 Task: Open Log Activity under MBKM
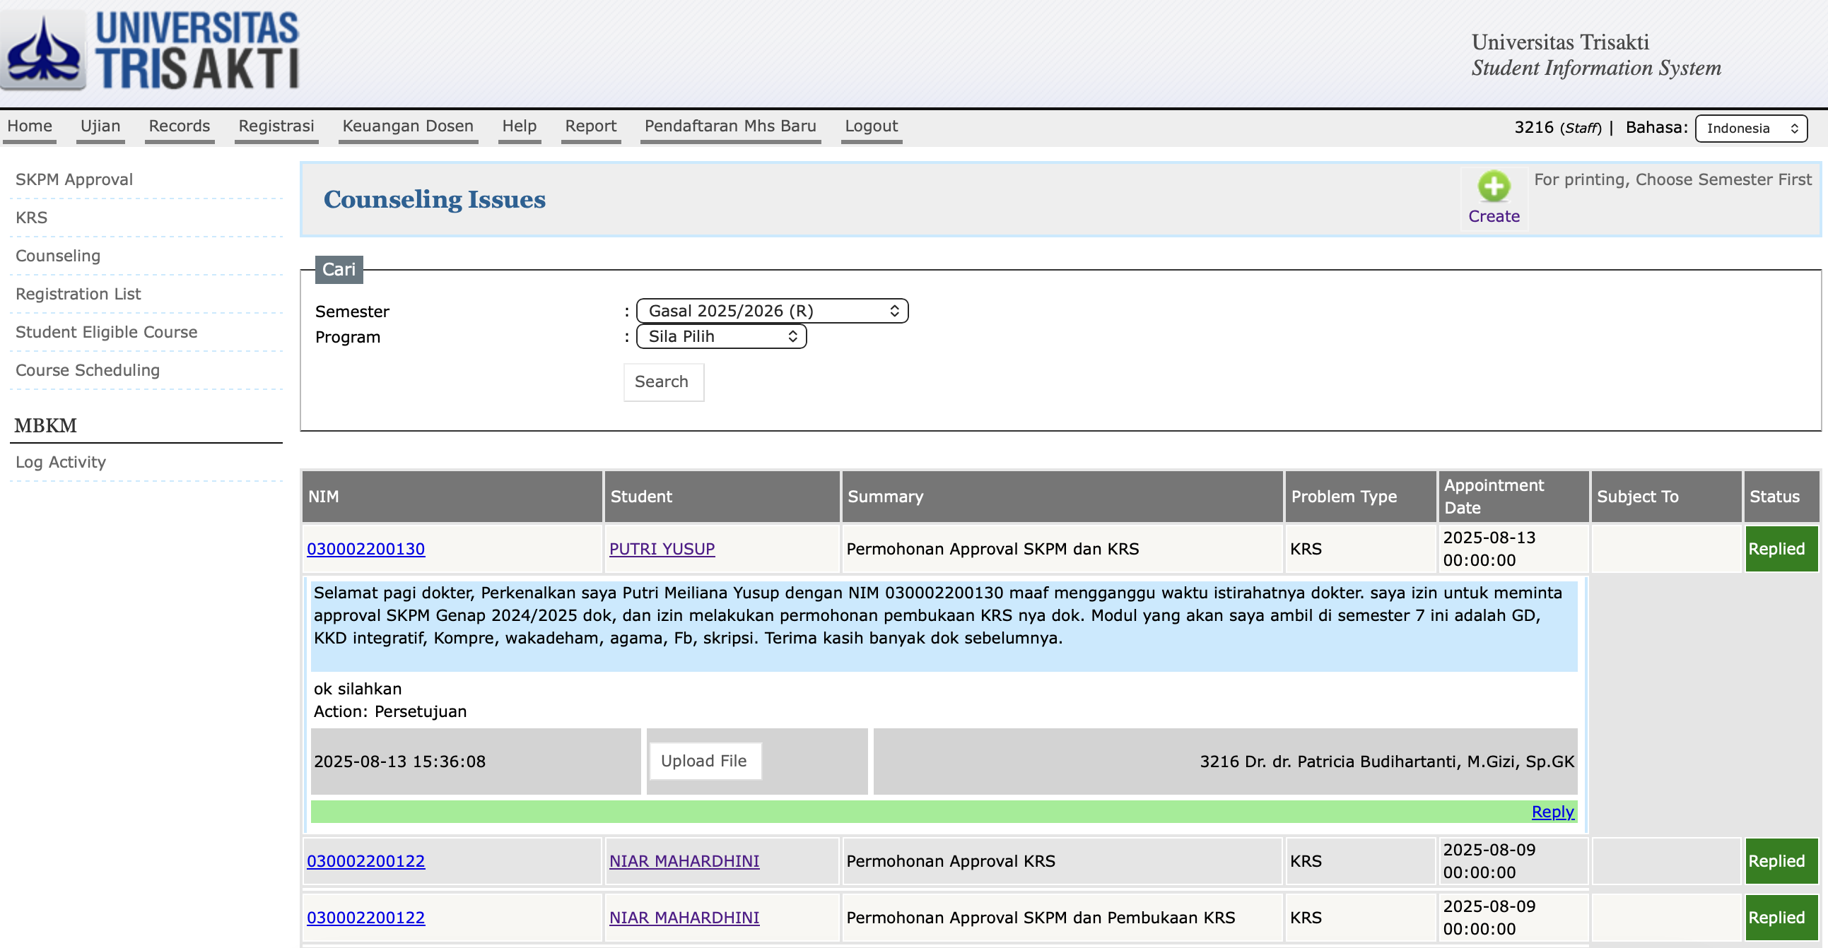[61, 462]
